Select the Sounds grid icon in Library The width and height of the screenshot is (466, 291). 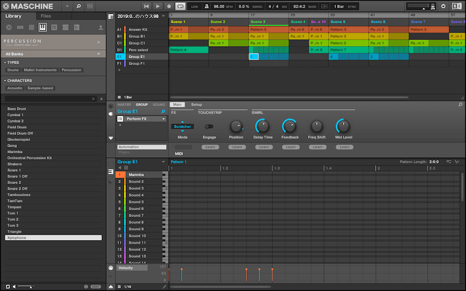click(x=31, y=27)
